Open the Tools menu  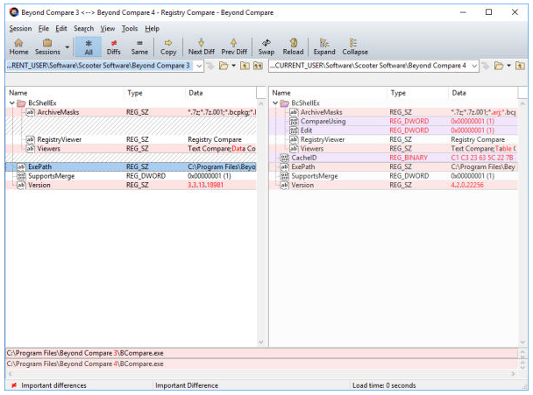pos(130,28)
